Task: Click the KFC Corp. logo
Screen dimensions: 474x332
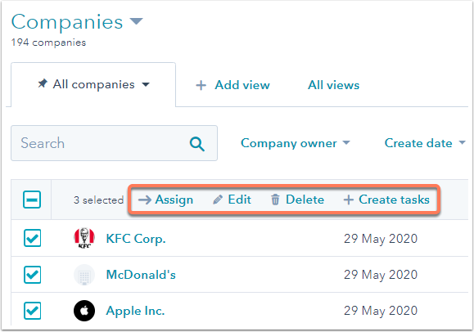Action: click(x=84, y=238)
